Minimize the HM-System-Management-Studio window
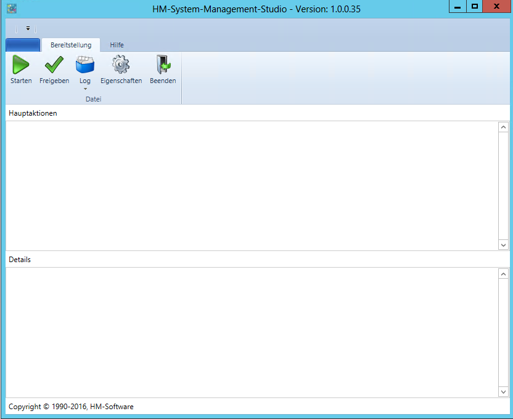 click(458, 7)
